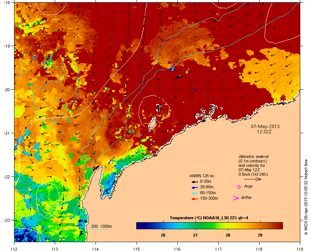Click the longitude axis label 115
311x251 pixels.
coord(137,249)
